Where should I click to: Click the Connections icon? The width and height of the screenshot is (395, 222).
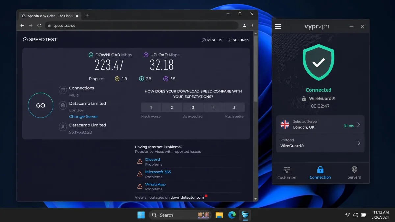(x=63, y=90)
